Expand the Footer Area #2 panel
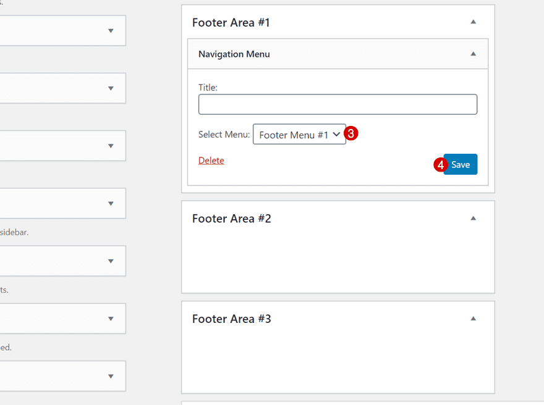 (x=473, y=218)
